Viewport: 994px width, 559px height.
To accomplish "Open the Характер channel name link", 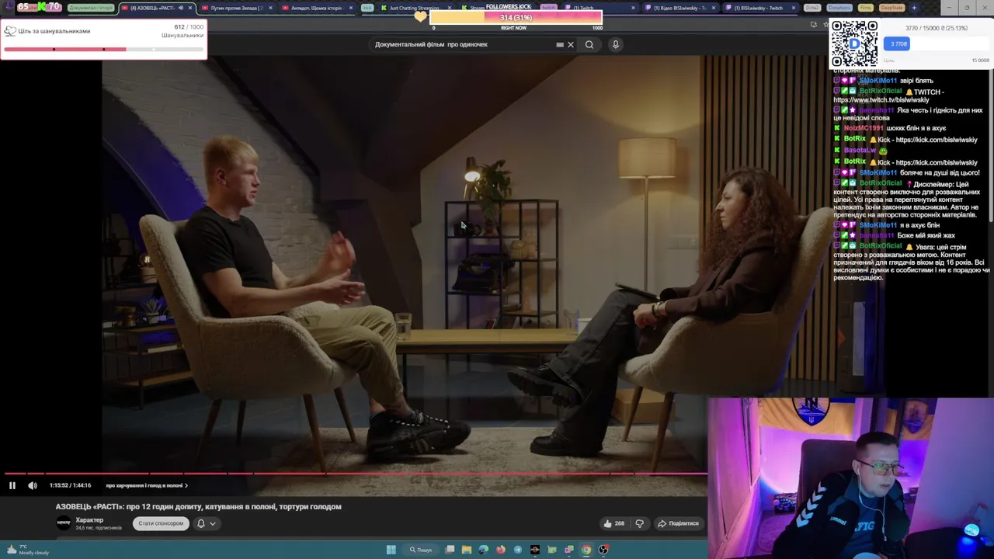I will coord(89,520).
